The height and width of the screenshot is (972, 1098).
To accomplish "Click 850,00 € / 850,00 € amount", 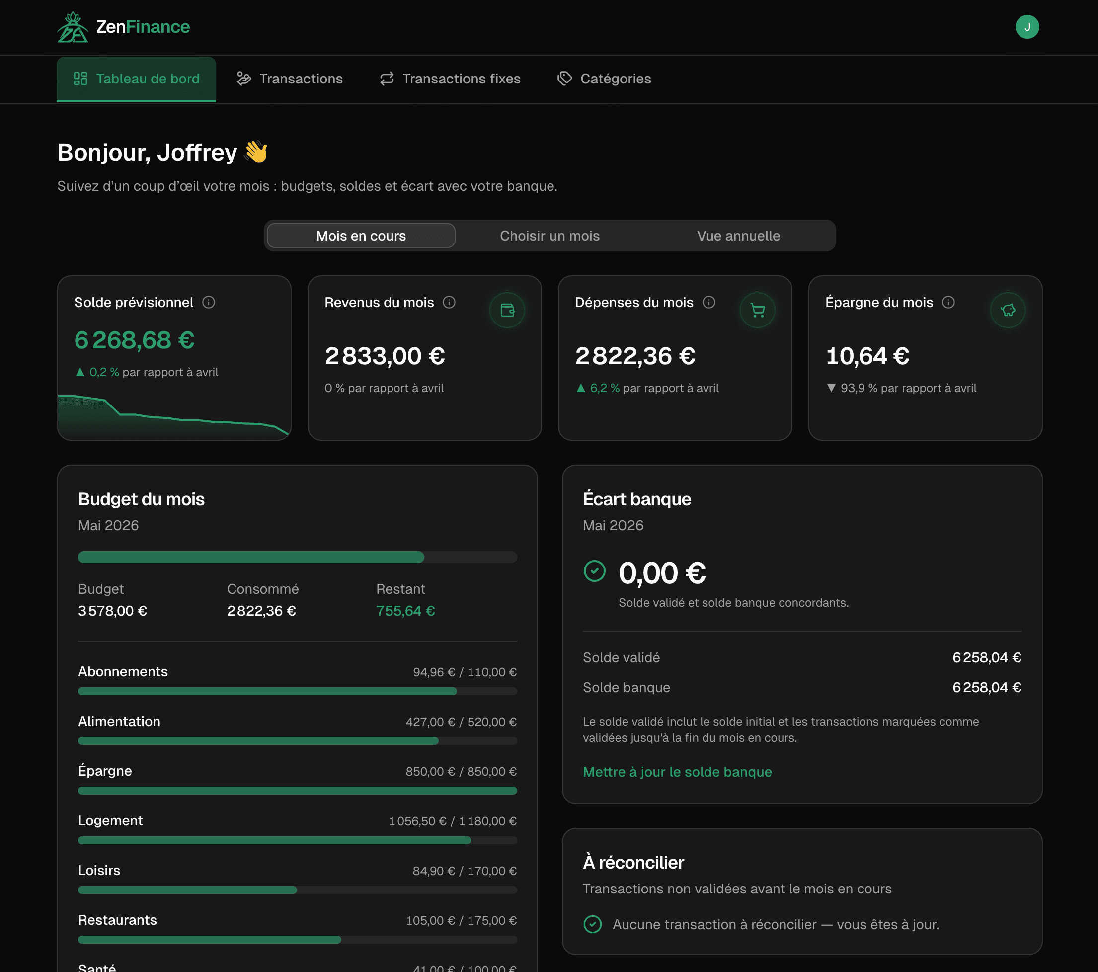I will point(461,771).
